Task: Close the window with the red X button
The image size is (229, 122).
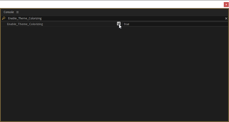Action: point(226,4)
